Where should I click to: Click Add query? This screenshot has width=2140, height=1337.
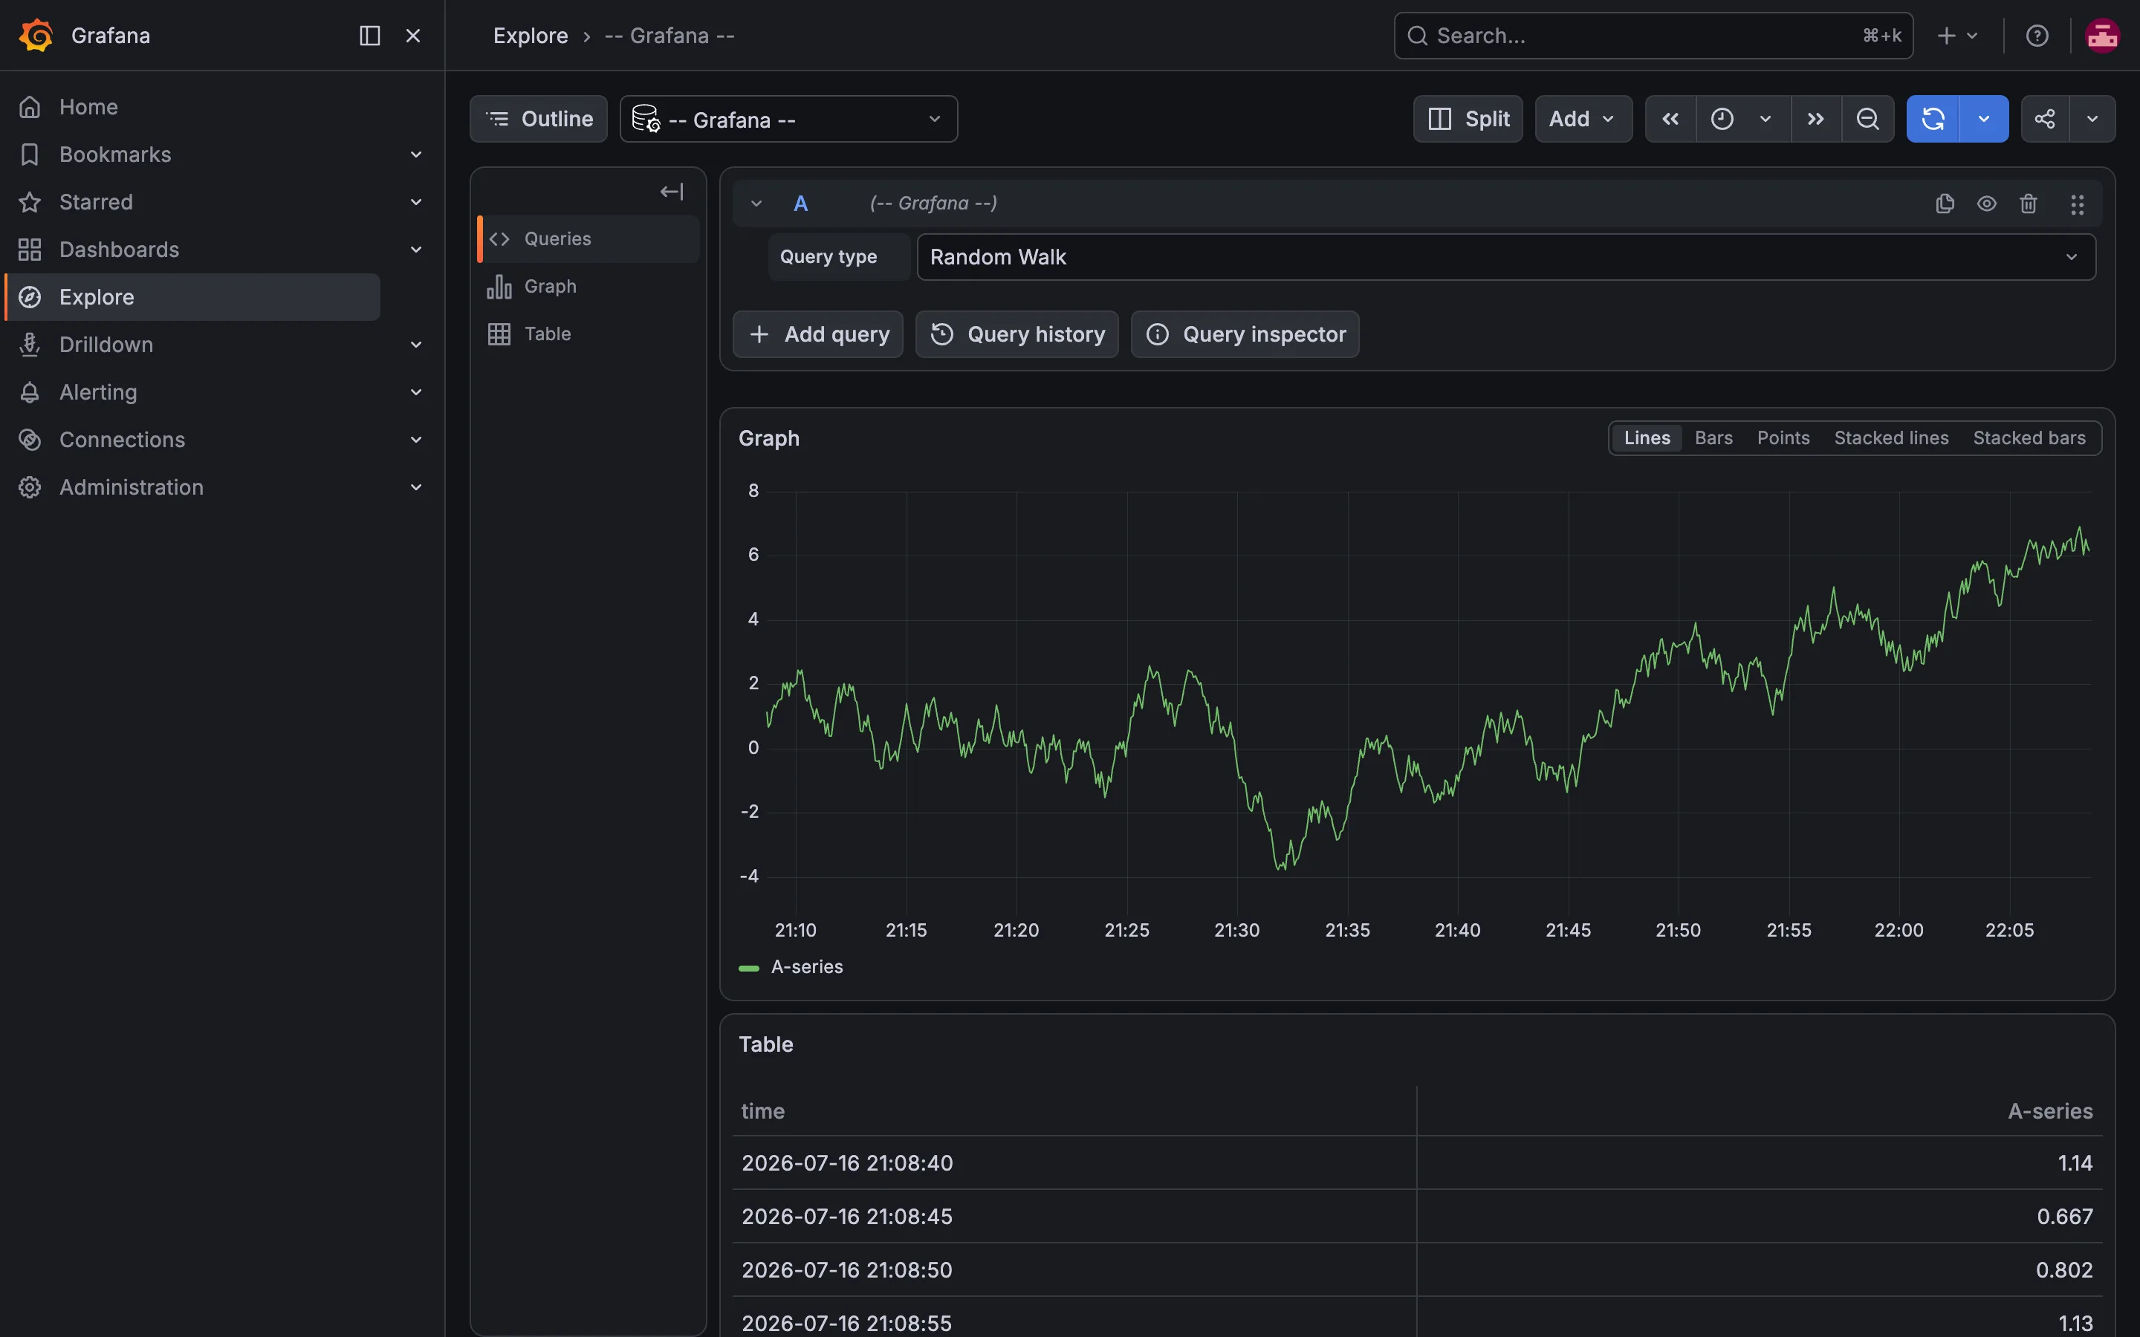818,334
